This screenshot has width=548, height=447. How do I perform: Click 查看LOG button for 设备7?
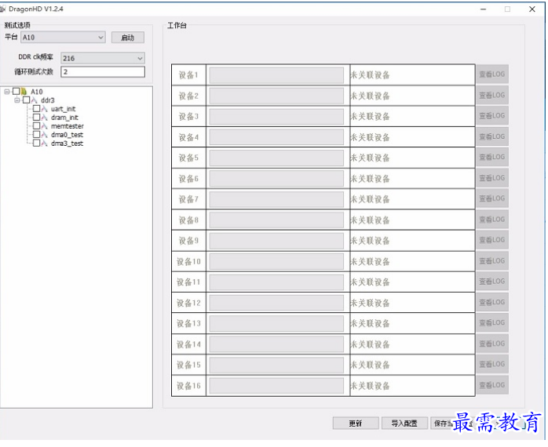(x=492, y=198)
